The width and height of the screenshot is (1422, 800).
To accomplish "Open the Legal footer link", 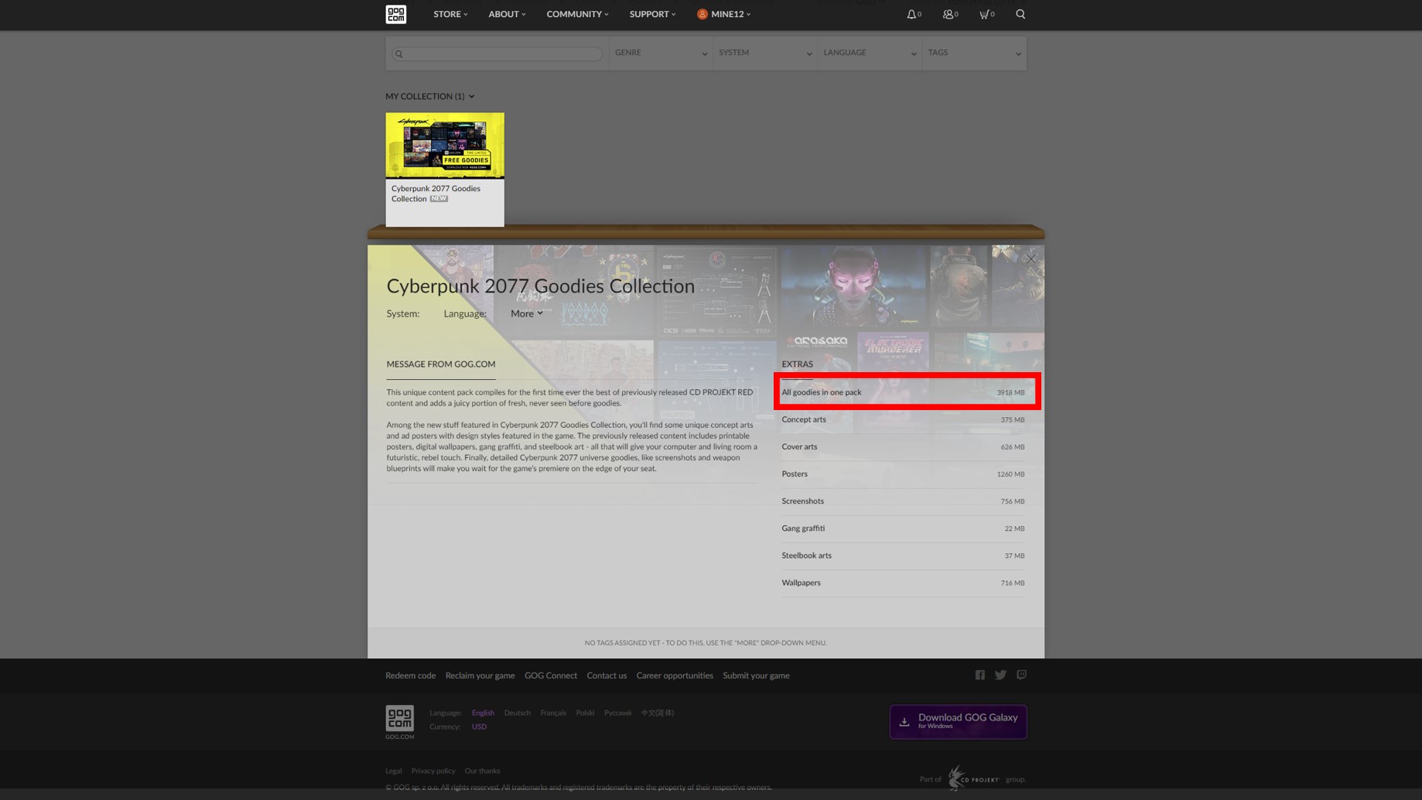I will (x=394, y=771).
